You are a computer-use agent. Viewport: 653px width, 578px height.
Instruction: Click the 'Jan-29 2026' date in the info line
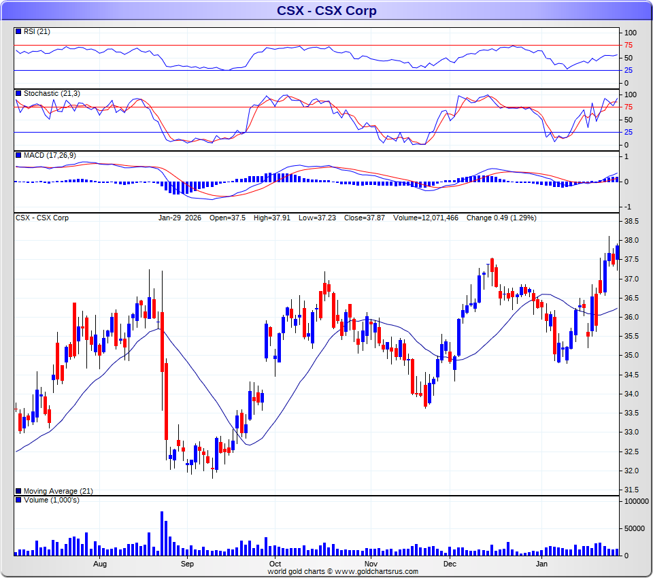[180, 218]
